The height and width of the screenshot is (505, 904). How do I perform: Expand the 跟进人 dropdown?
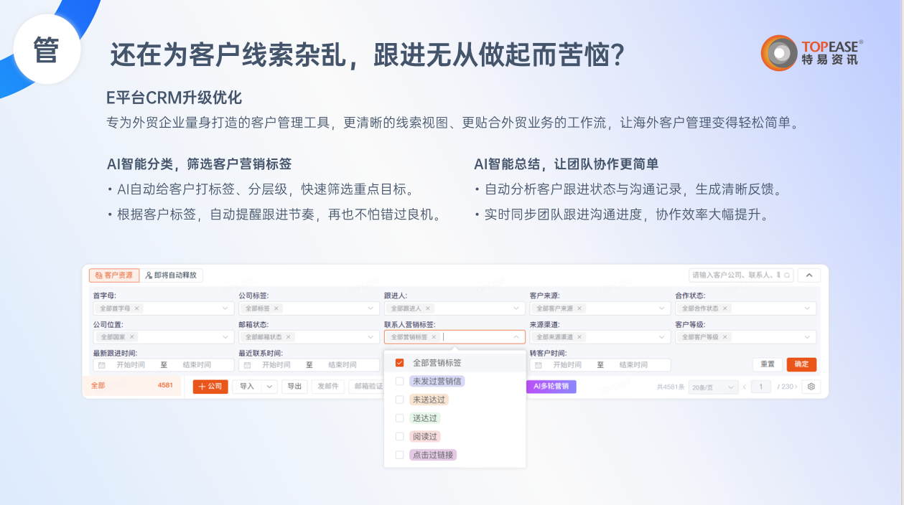(516, 308)
